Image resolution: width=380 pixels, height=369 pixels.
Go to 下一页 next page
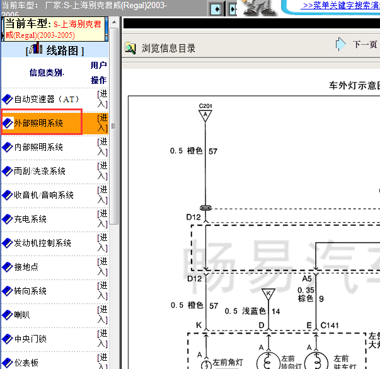coord(364,44)
